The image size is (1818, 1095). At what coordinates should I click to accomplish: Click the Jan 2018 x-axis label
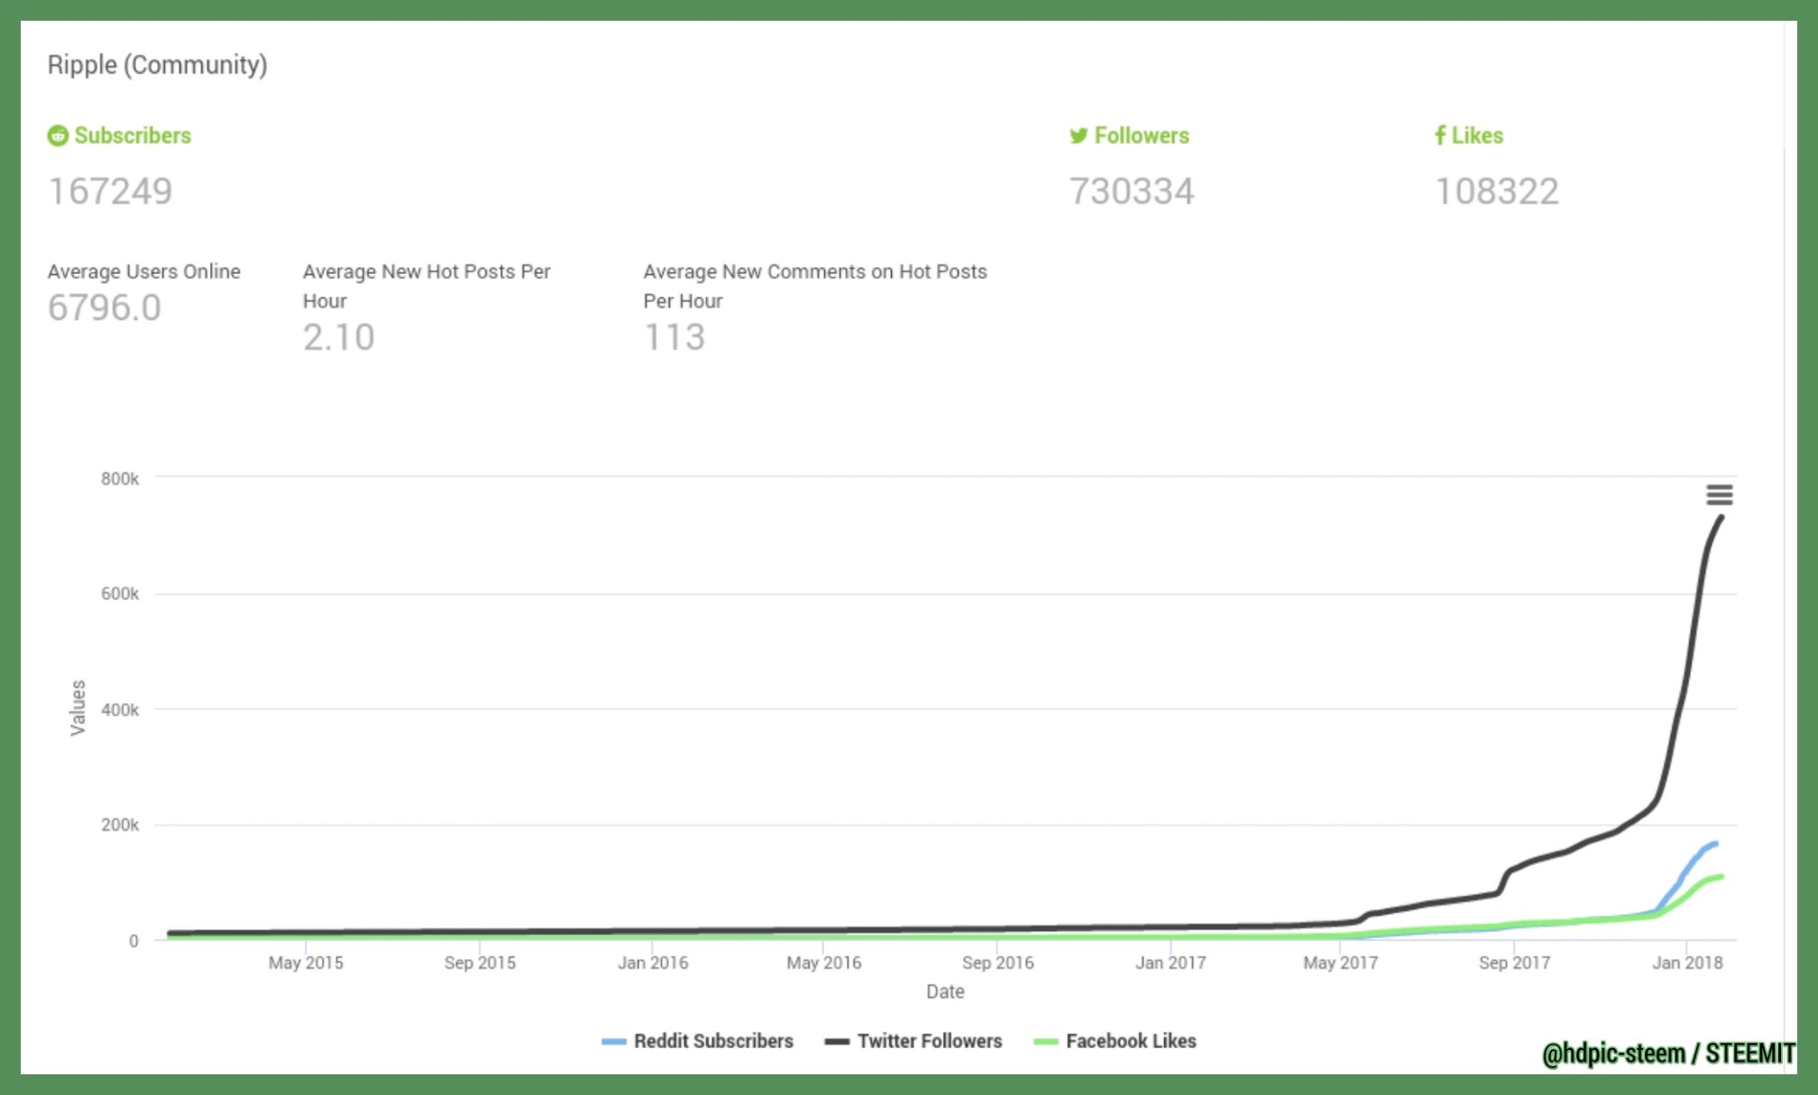point(1687,963)
